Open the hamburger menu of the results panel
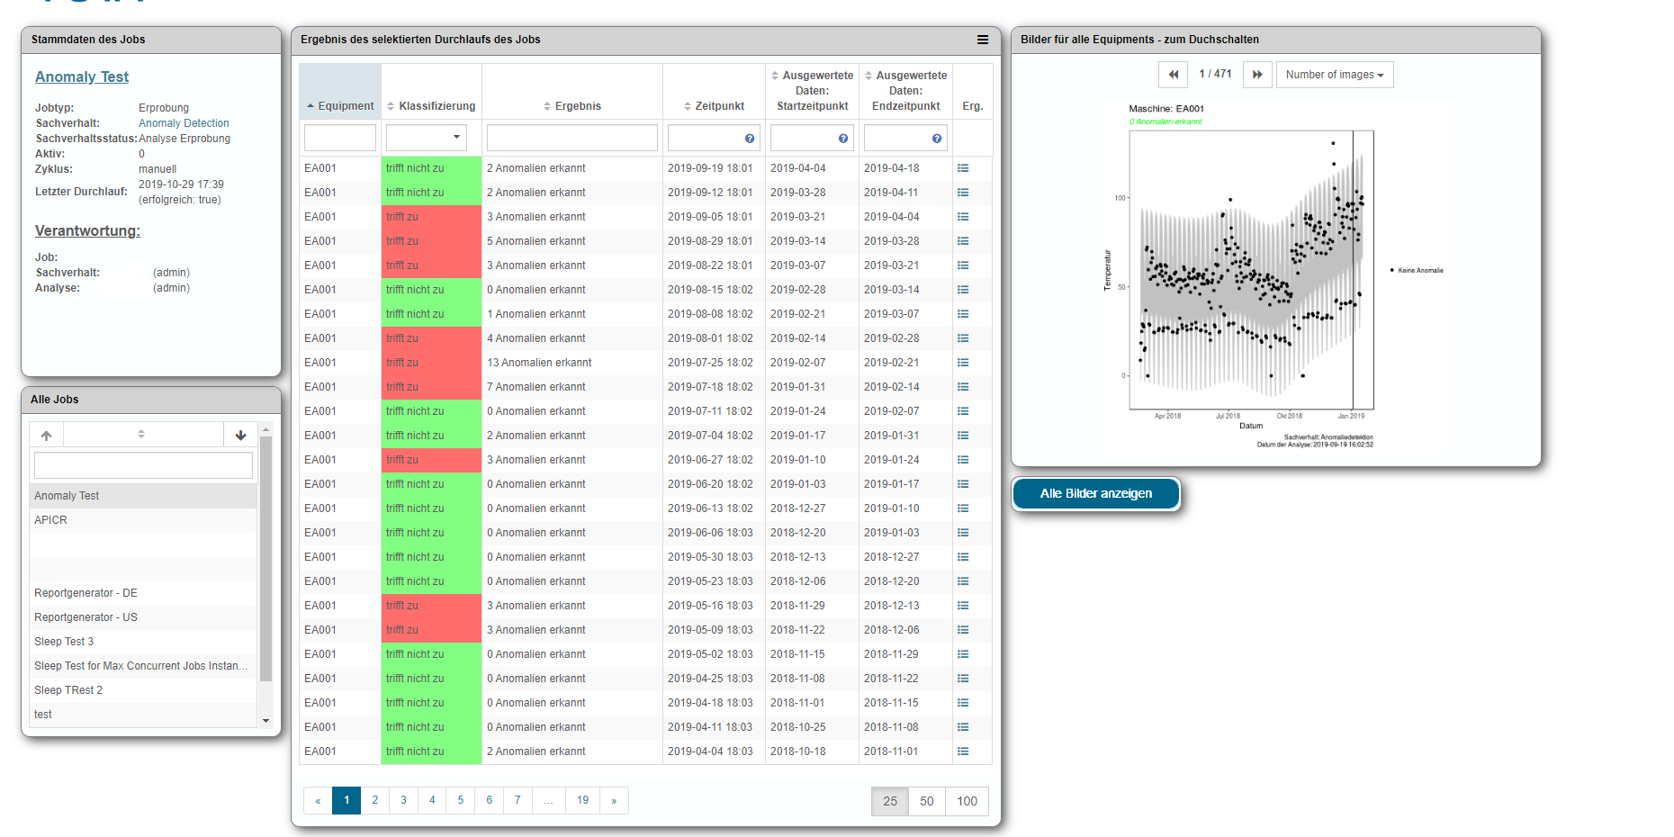Viewport: 1674px width, 837px height. 982,40
